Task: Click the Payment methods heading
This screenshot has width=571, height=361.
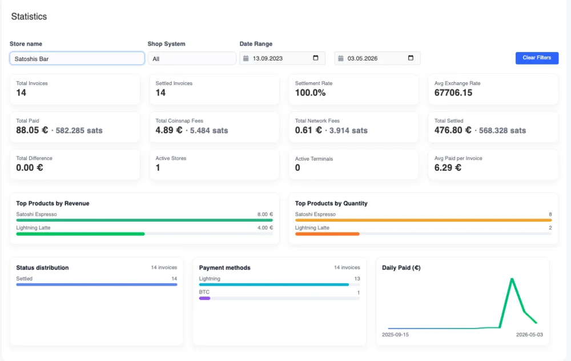Action: coord(224,267)
